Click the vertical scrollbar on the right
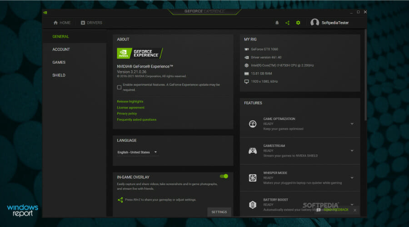This screenshot has width=409, height=227. [x=365, y=75]
